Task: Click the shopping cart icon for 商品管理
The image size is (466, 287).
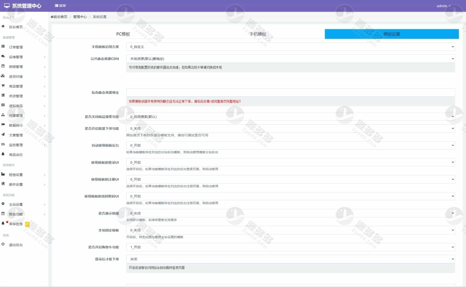Action: click(x=3, y=86)
